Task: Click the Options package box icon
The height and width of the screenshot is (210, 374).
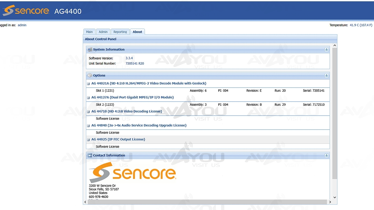Action: [90, 75]
